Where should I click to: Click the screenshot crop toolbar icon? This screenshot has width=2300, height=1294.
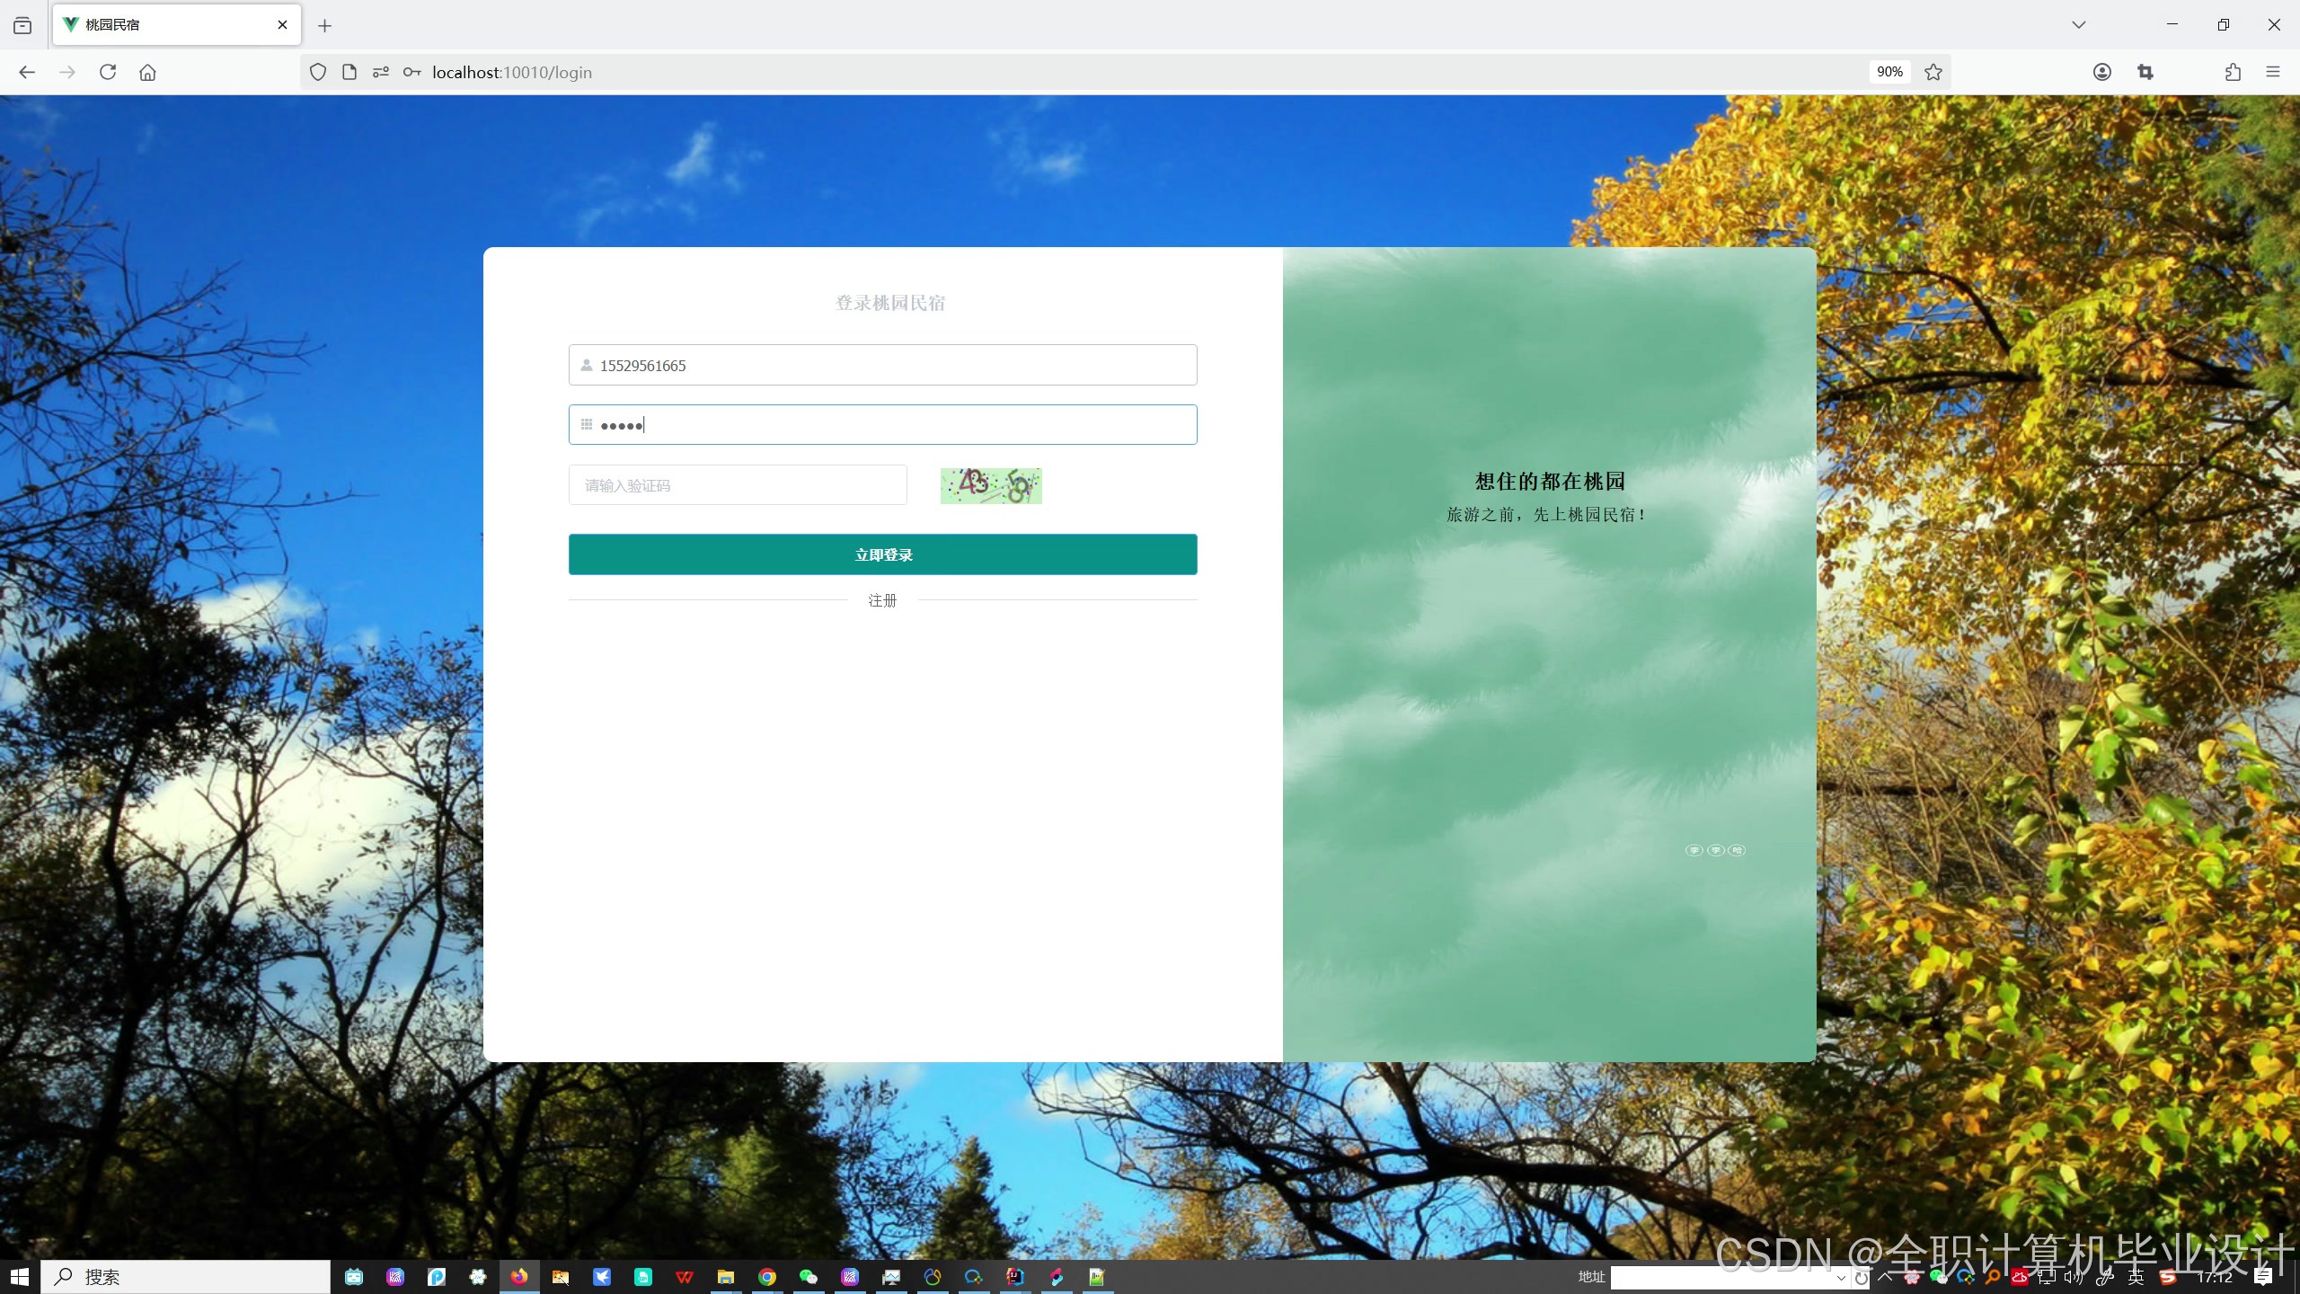2145,72
